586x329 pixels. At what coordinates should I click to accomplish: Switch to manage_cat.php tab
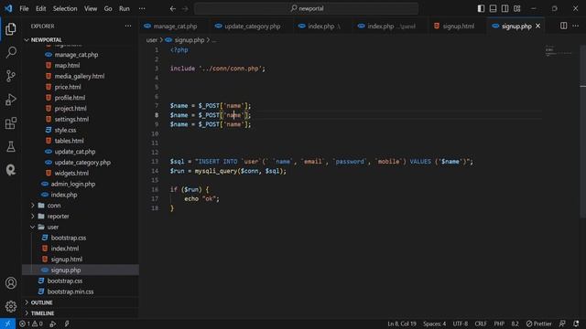175,27
